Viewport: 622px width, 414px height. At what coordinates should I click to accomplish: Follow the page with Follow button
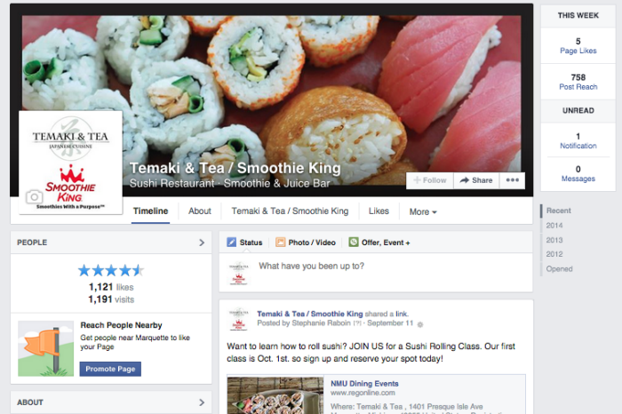pyautogui.click(x=429, y=180)
